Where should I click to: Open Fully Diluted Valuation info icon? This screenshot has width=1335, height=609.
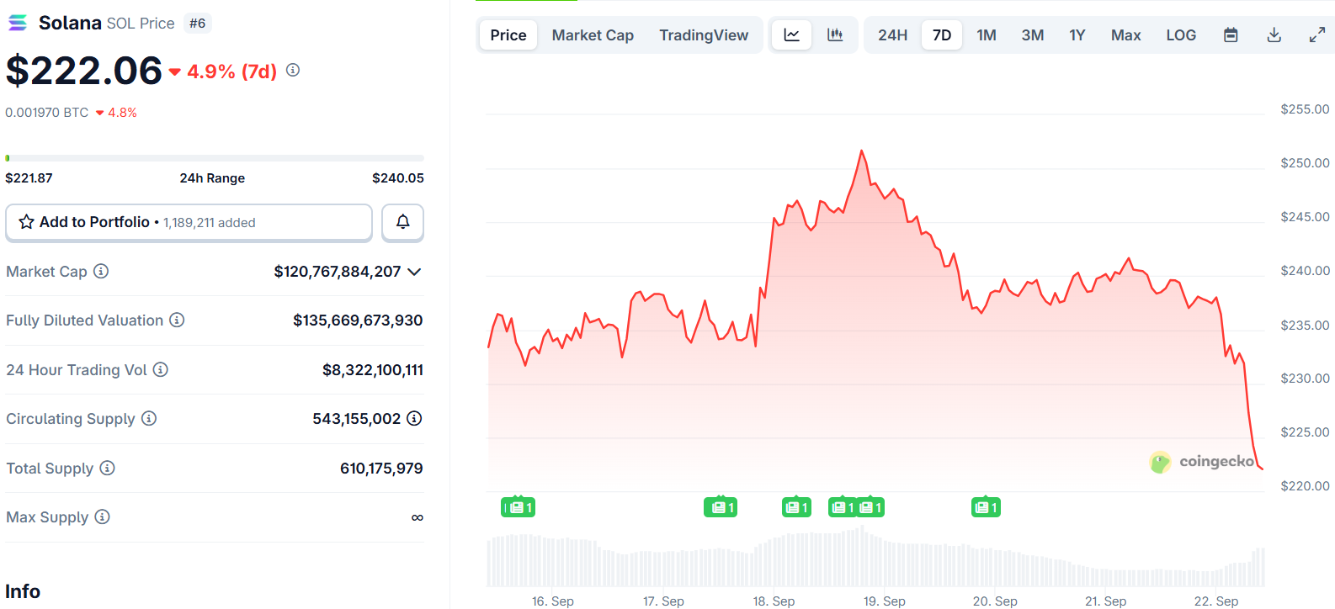[177, 320]
